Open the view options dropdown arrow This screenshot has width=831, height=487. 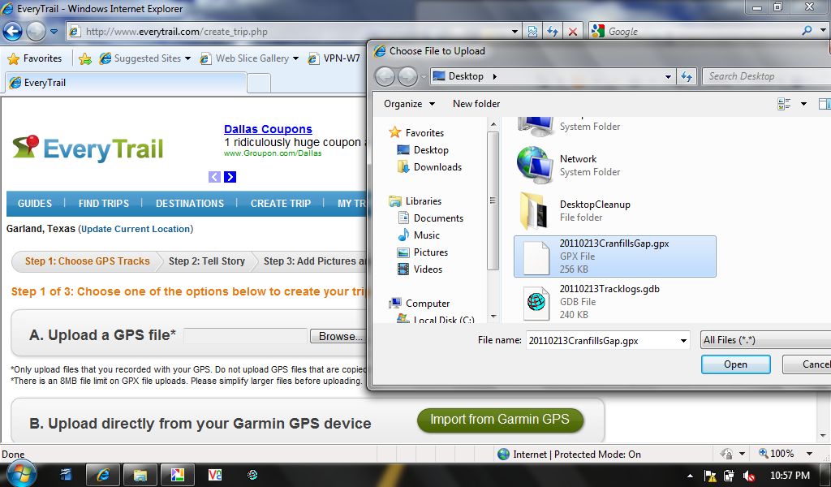(x=804, y=104)
